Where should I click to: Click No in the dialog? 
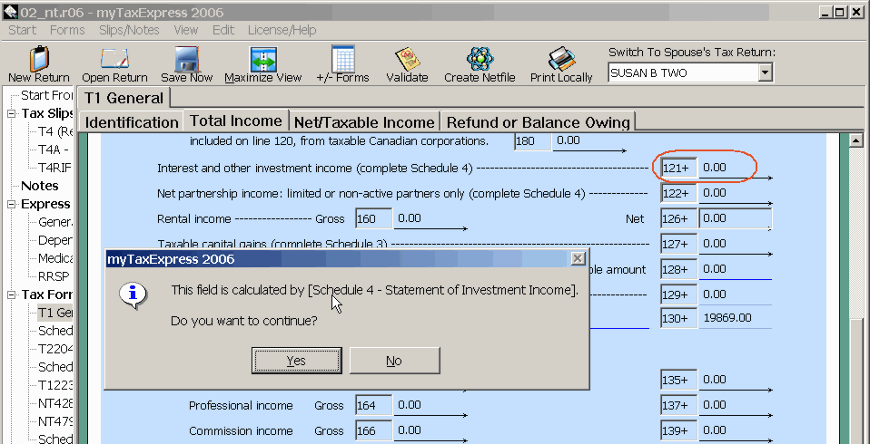point(393,361)
